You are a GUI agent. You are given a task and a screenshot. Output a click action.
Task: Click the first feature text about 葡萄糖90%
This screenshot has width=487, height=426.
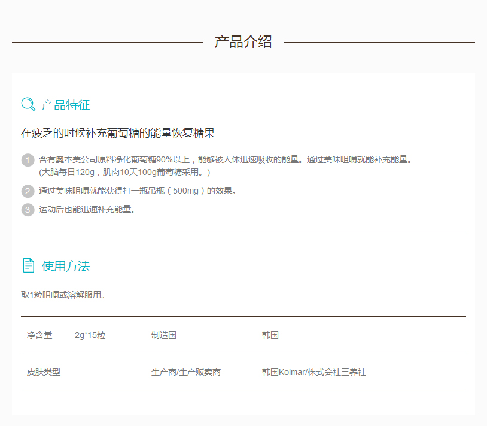point(226,160)
